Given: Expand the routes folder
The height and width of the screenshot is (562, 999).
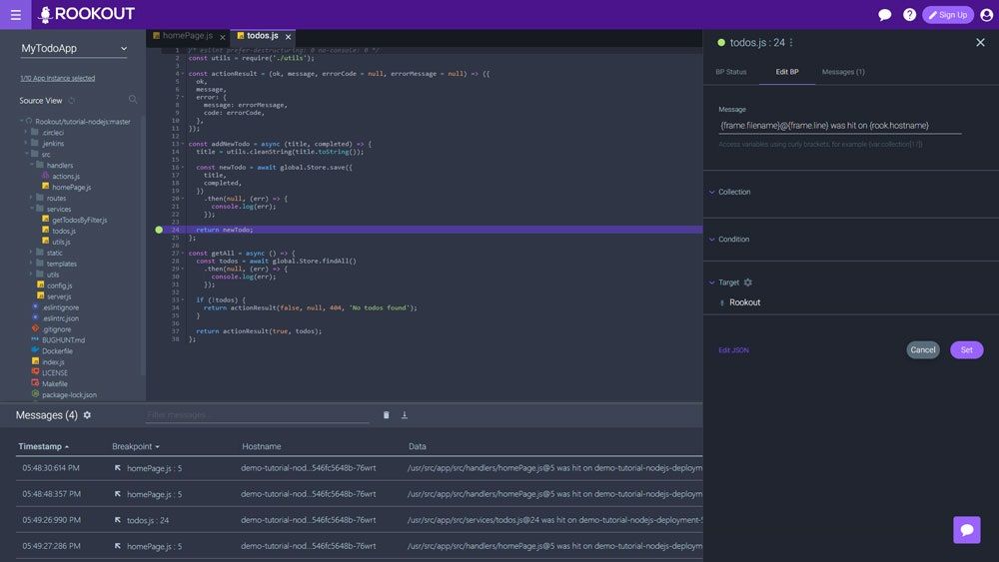Looking at the screenshot, I should [x=31, y=198].
